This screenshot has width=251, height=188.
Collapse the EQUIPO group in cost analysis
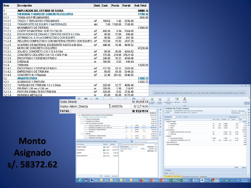pos(165,136)
